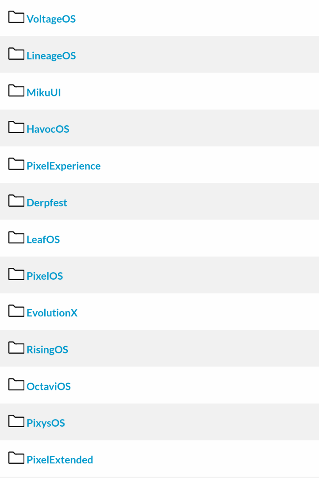Click the EvolutionX folder icon
The image size is (319, 478).
(16, 312)
